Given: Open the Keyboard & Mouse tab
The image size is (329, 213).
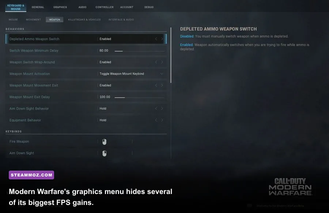Looking at the screenshot, I should pyautogui.click(x=16, y=7).
